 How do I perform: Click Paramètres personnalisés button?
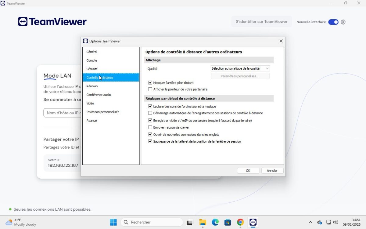240,76
